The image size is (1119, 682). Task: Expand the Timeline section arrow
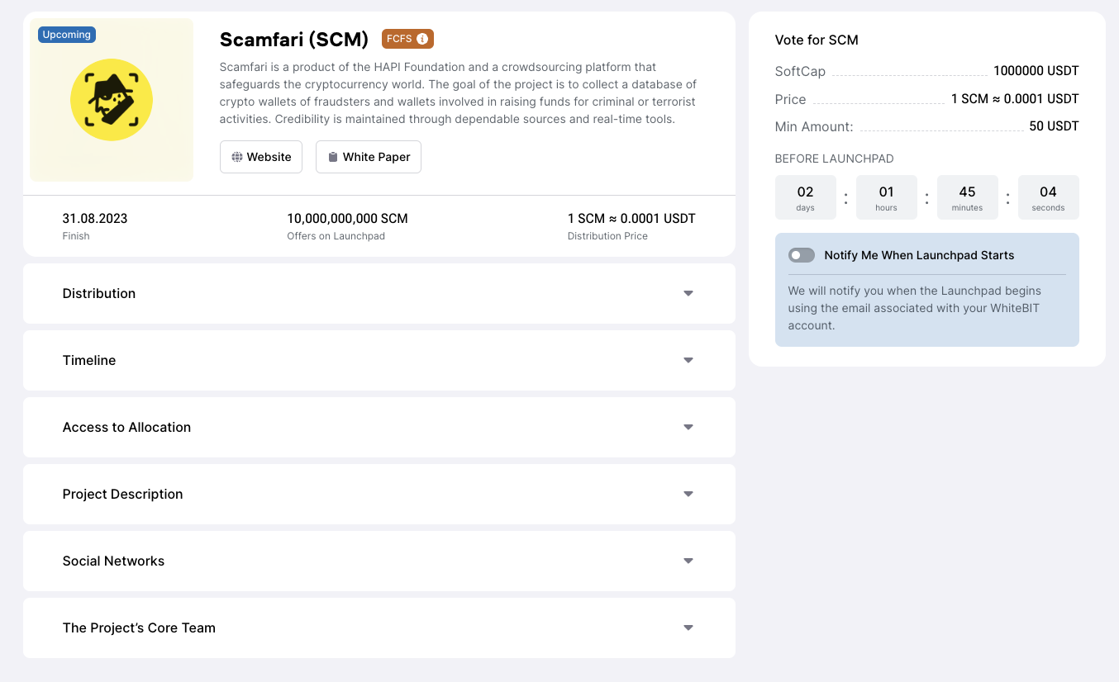[688, 360]
